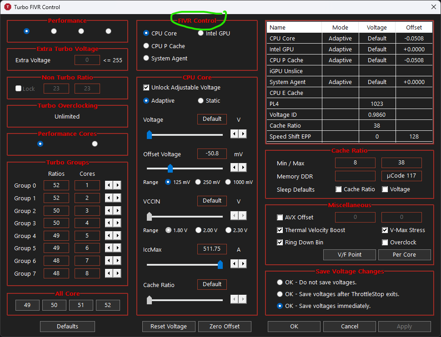This screenshot has height=337, width=441.
Task: Click the Offset Voltage slider thumb
Action: point(170,168)
